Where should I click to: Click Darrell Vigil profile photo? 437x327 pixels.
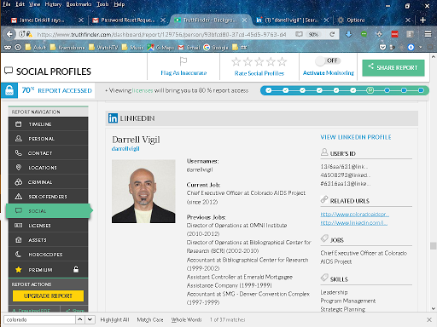[143, 192]
